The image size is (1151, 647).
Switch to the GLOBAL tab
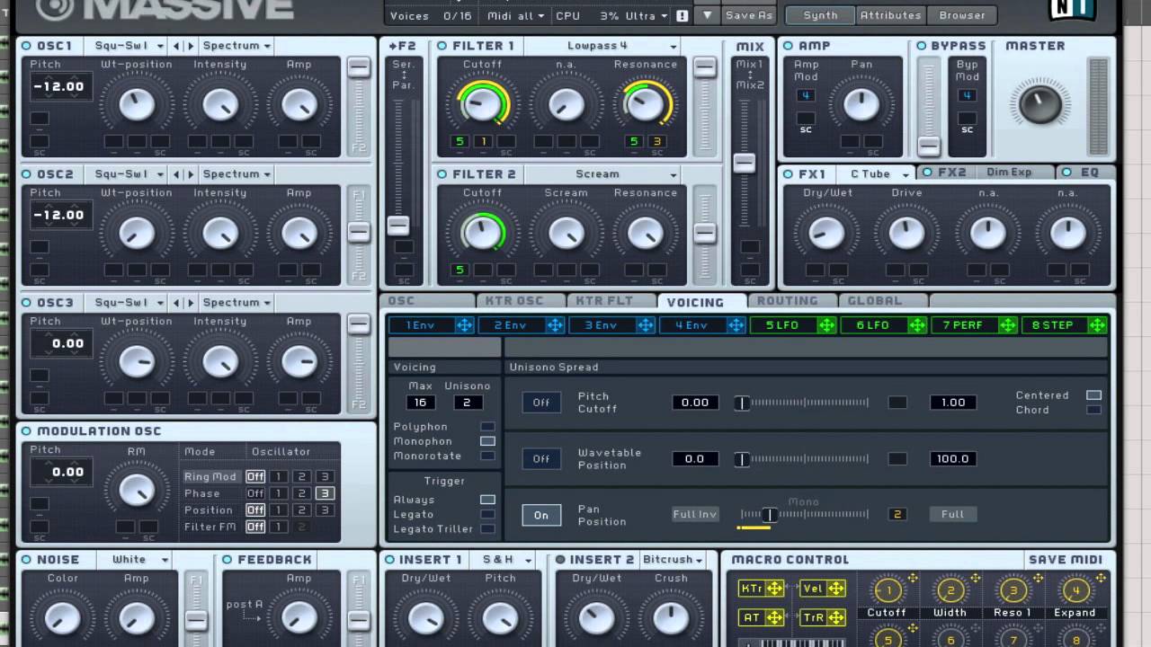click(883, 301)
